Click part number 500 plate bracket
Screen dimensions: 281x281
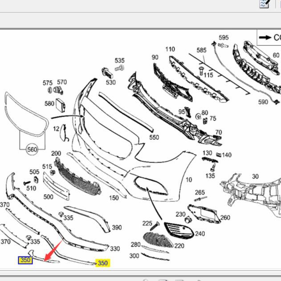point(48,196)
